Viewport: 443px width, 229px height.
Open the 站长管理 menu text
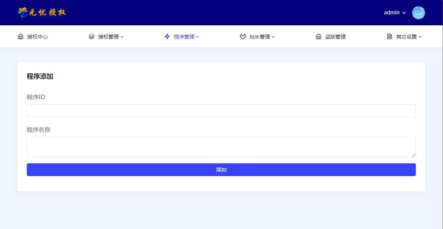pos(259,37)
